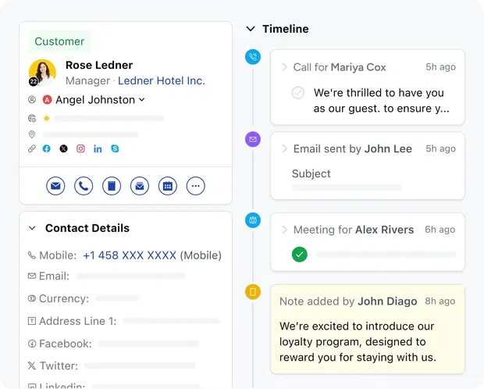Collapse the Timeline section
484x389 pixels.
pos(251,29)
